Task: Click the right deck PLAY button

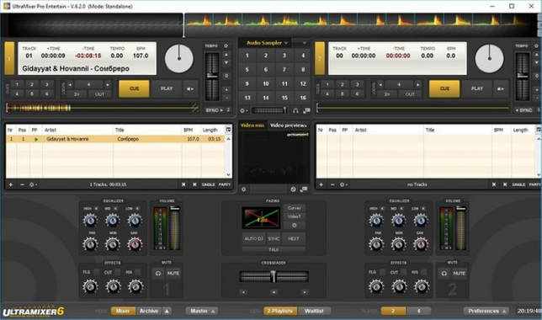Action: click(x=477, y=89)
